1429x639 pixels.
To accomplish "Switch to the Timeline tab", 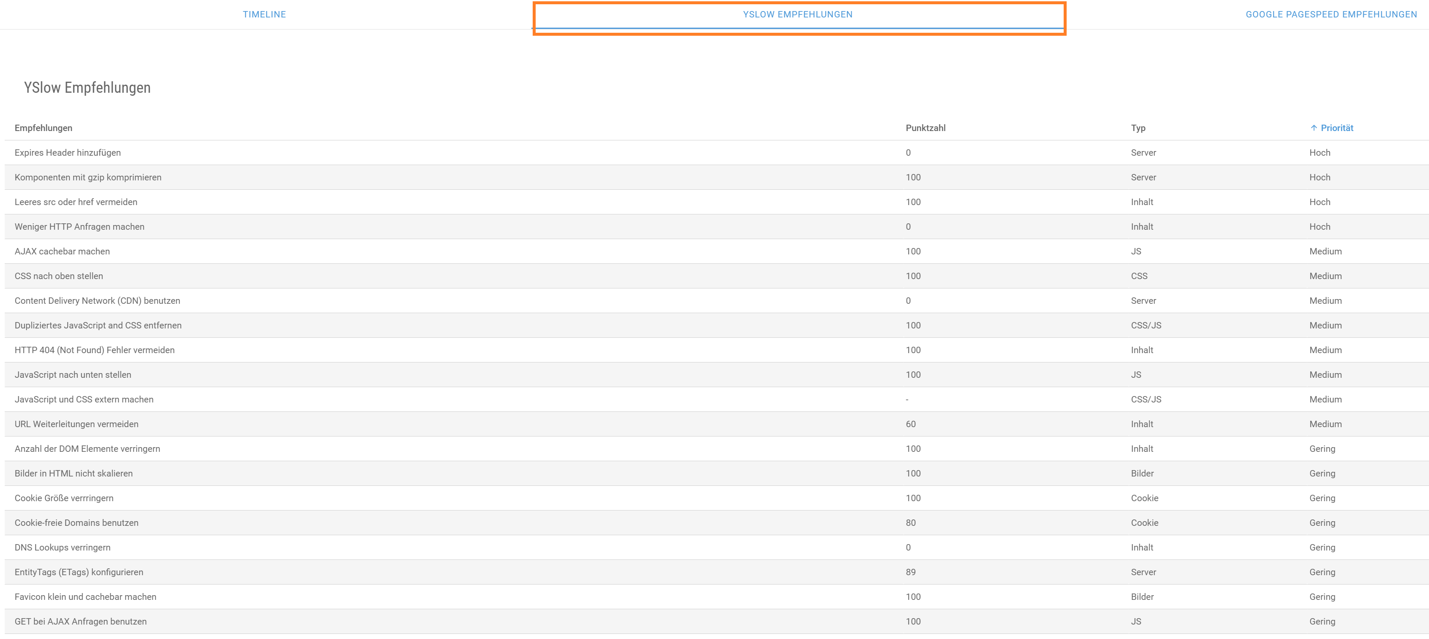I will point(264,14).
